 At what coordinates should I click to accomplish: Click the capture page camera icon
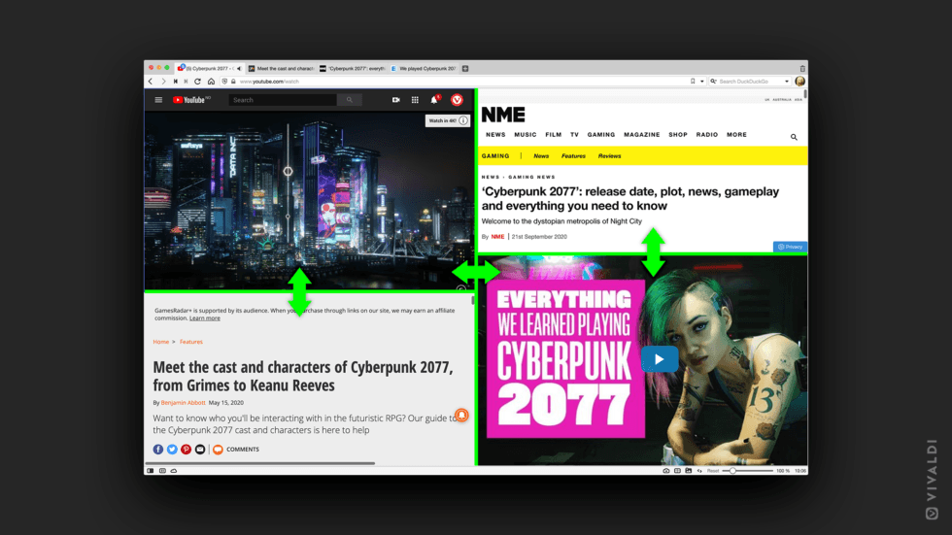(x=666, y=471)
